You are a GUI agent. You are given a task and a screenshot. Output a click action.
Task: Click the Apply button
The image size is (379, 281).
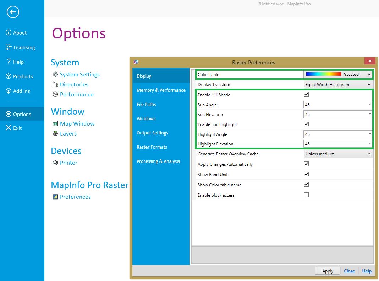point(328,271)
